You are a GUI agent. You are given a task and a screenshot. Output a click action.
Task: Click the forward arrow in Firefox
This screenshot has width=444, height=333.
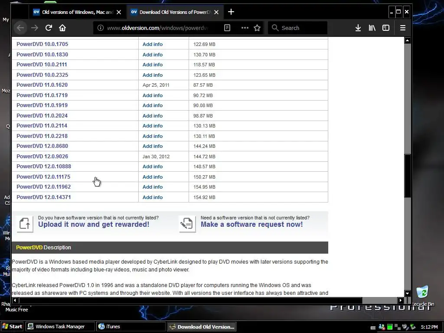pos(35,28)
